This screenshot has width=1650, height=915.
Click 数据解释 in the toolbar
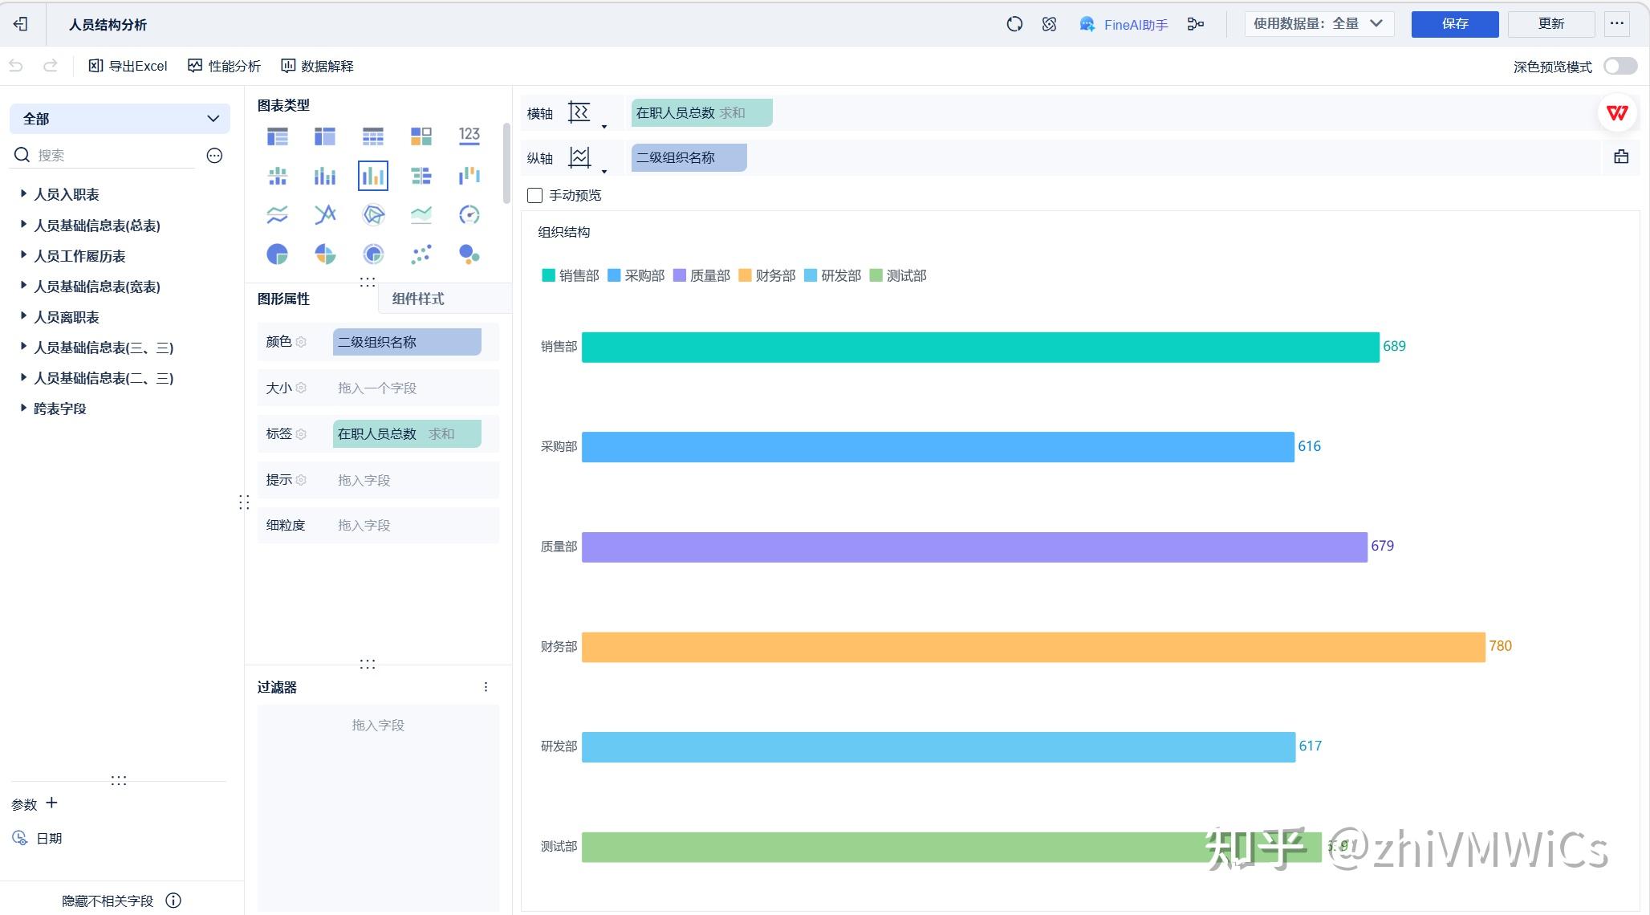tap(317, 66)
